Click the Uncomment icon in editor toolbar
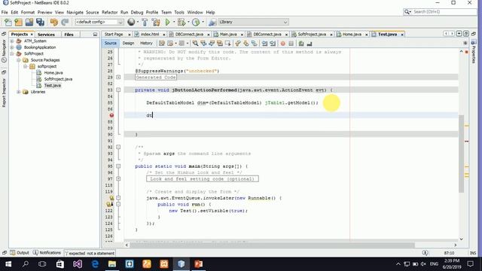482x271 pixels. (x=310, y=44)
